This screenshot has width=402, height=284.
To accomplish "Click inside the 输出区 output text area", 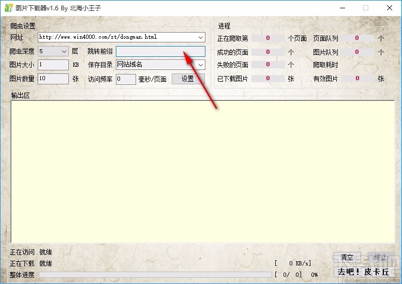I will click(202, 171).
